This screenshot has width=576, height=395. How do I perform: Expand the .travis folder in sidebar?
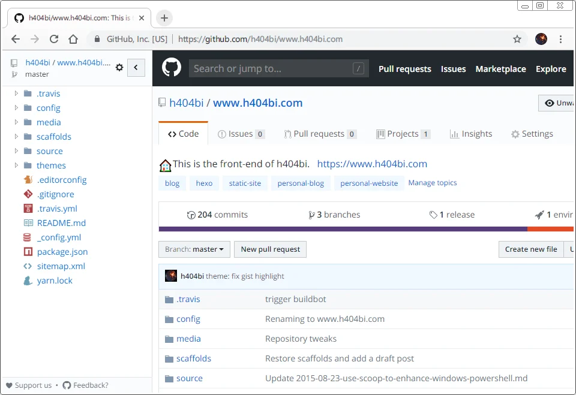pos(17,94)
